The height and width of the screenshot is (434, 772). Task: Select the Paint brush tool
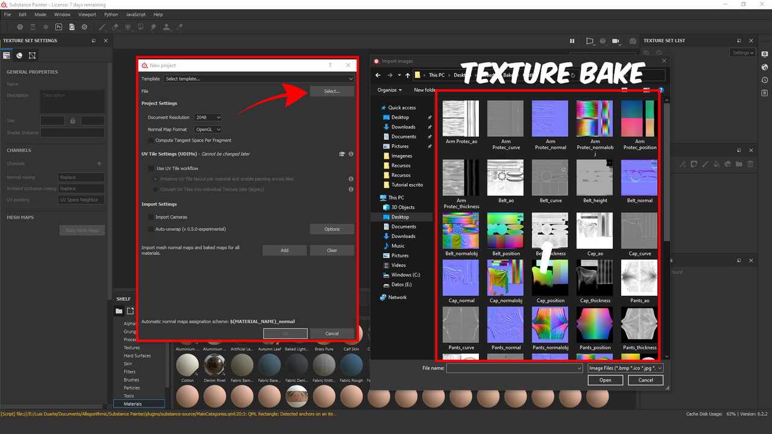point(102,27)
